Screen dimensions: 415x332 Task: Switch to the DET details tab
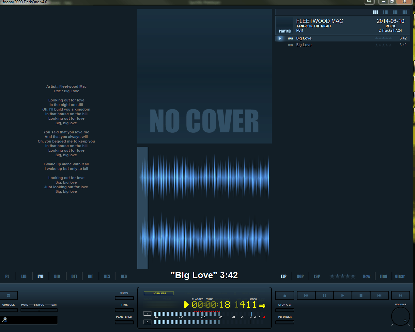click(x=74, y=276)
